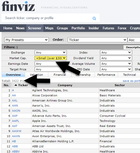Open ticker link A
The image size is (140, 153).
click(13, 90)
